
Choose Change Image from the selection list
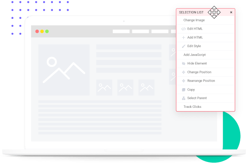(205, 20)
